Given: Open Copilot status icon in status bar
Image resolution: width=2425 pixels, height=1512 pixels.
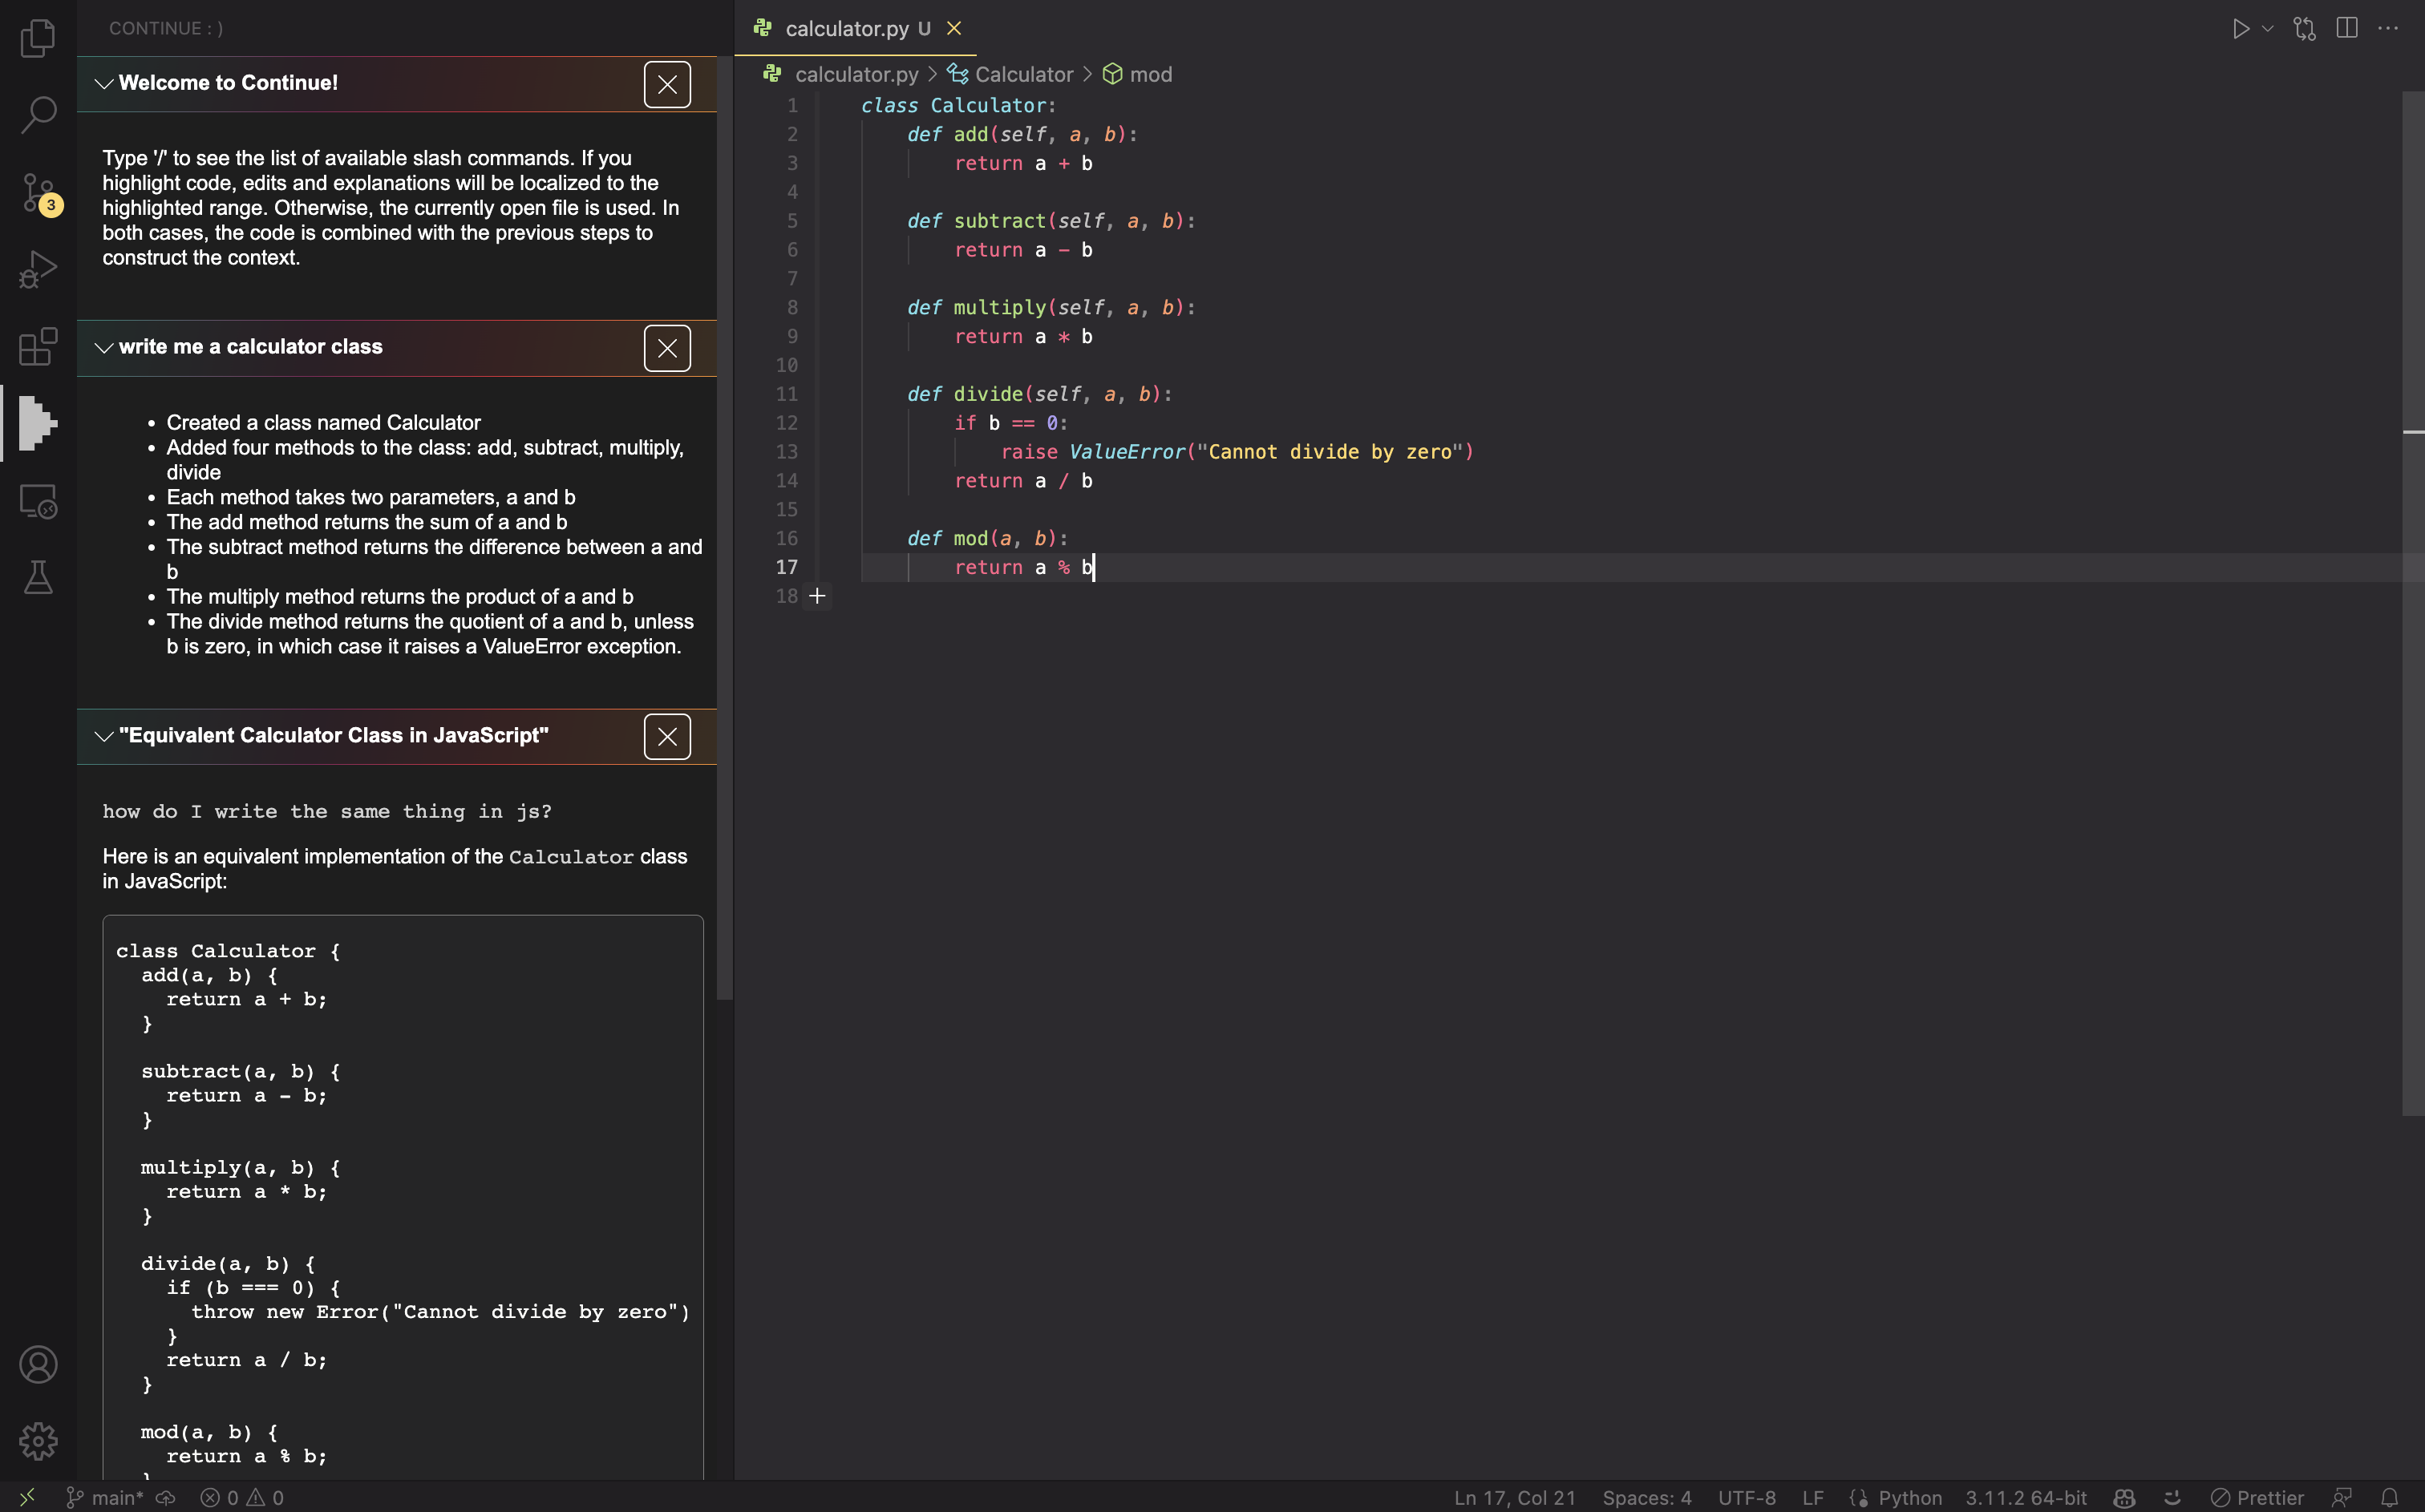Looking at the screenshot, I should pyautogui.click(x=2124, y=1497).
